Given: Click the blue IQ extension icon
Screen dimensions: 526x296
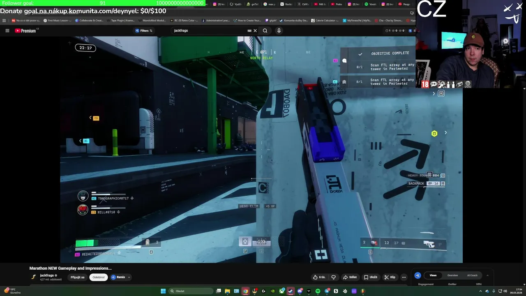Looking at the screenshot, I should coord(418,275).
